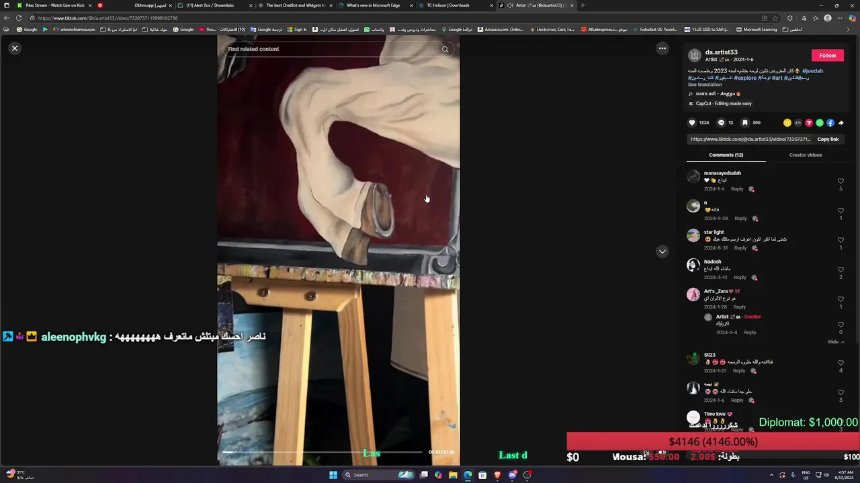Reply to the Nadosh comment

(x=740, y=278)
